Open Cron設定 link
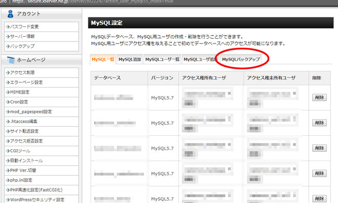Screen dimensions: 338x203 [x=42, y=102]
